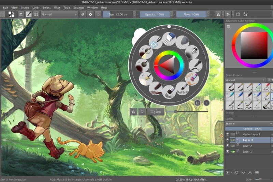
Task: Click the Flow stepper arrows
Action: (x=208, y=14)
